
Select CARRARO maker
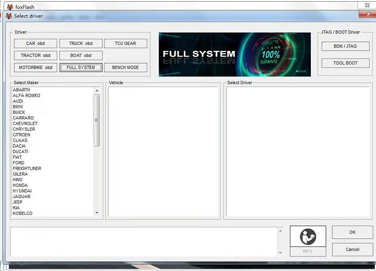pos(23,118)
